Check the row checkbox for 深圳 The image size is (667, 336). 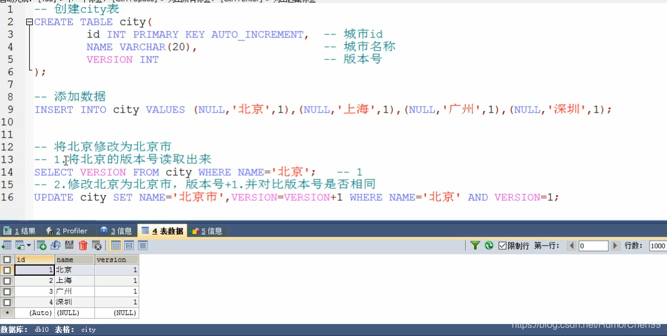click(7, 302)
